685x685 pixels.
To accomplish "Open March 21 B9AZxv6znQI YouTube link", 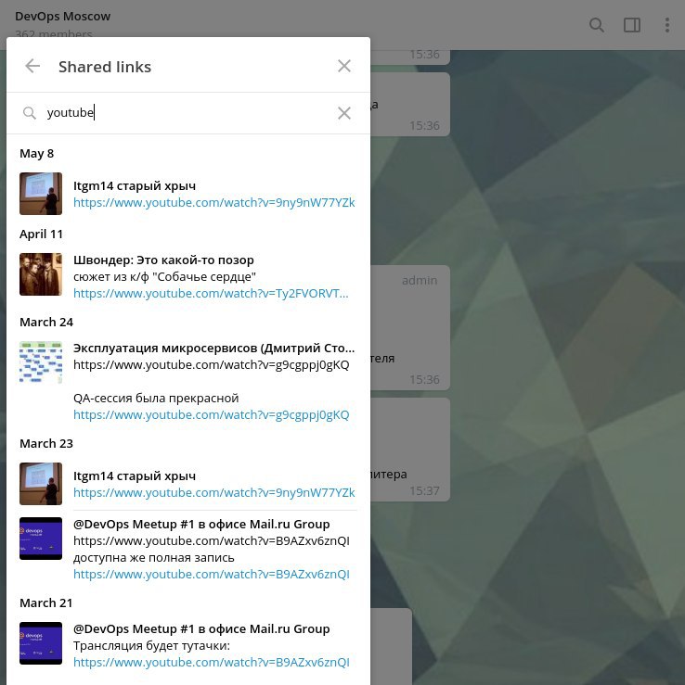I will 212,663.
